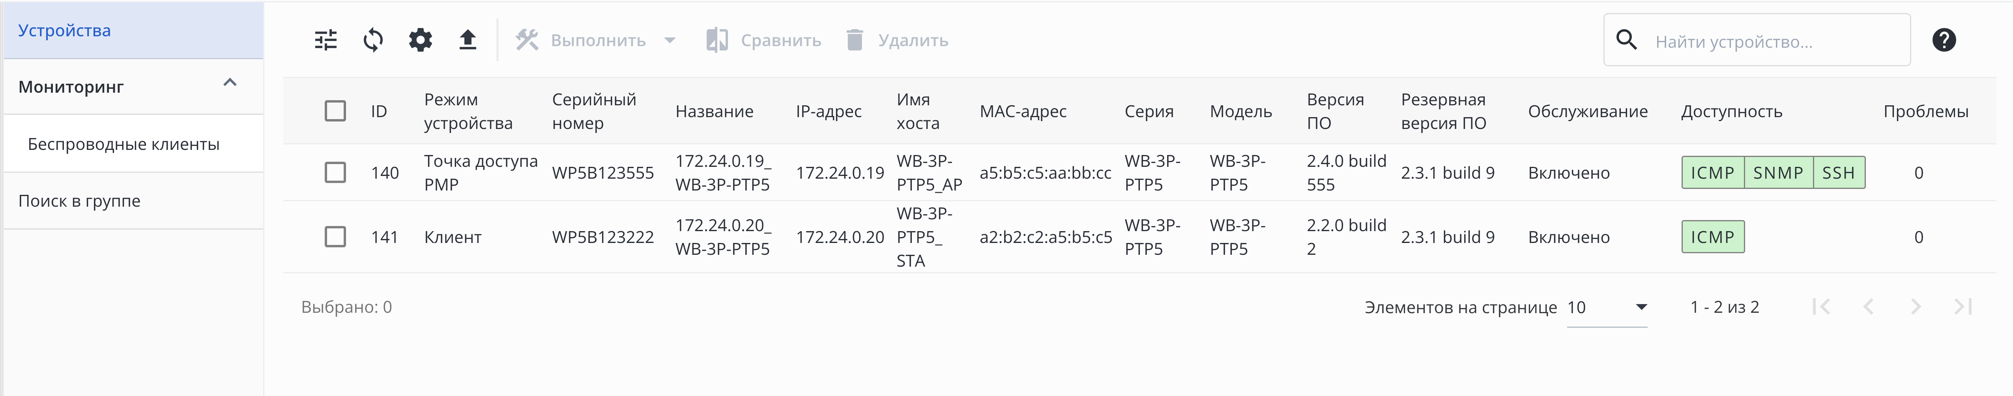
Task: Go to the next page arrow
Action: (1915, 307)
